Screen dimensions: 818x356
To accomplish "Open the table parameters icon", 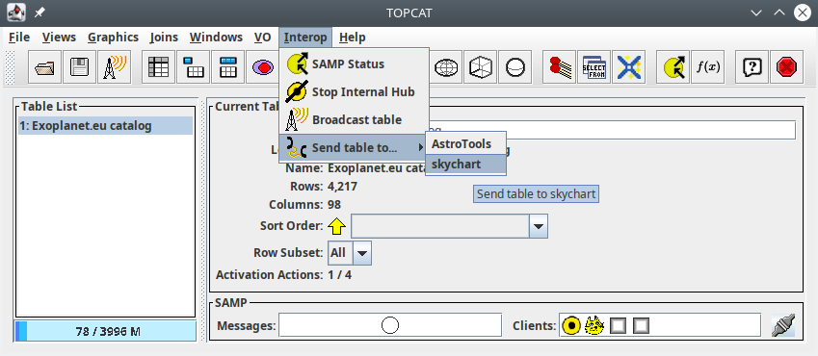I will [x=194, y=67].
